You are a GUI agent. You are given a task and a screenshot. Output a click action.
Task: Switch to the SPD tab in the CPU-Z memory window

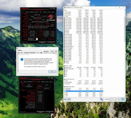(39, 82)
